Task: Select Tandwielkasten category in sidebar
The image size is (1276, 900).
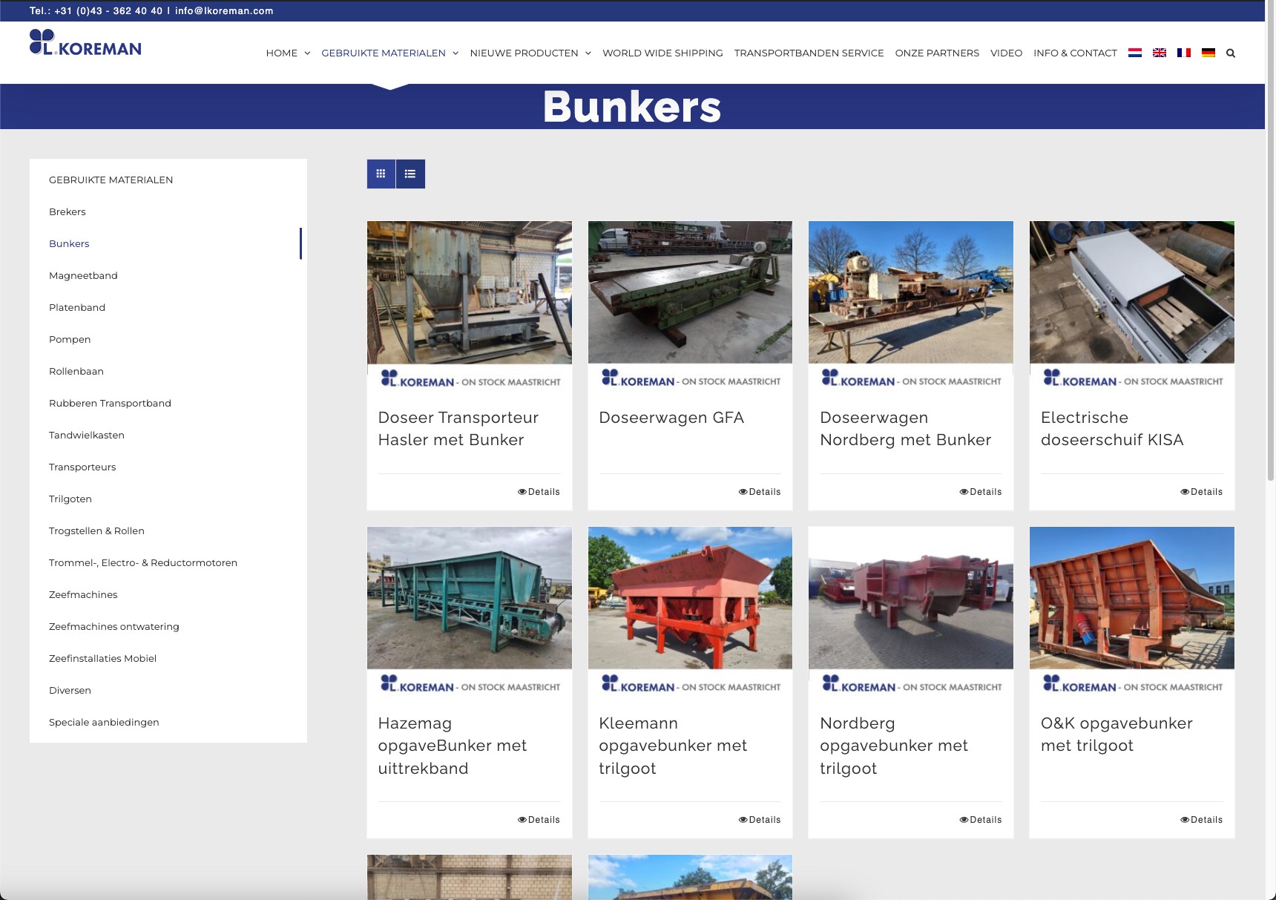Action: [87, 435]
